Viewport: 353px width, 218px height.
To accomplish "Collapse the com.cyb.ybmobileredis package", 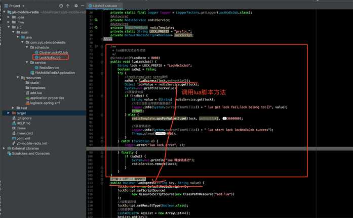I will tap(22, 42).
